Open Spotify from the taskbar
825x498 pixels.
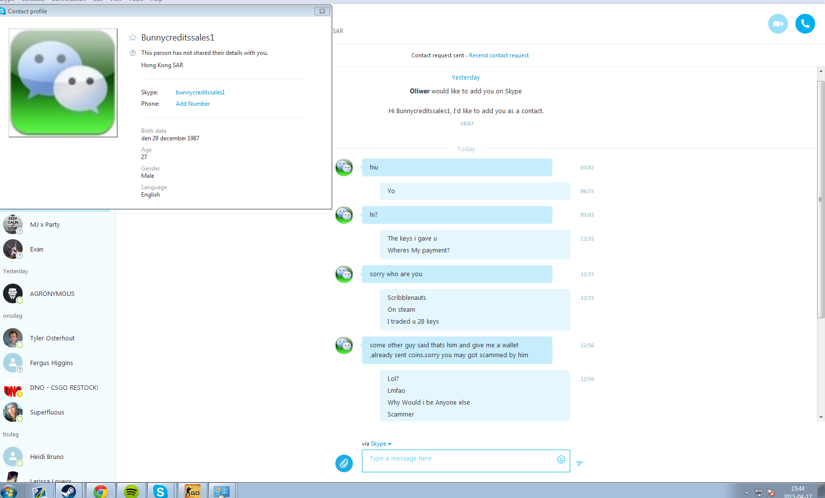[x=131, y=491]
